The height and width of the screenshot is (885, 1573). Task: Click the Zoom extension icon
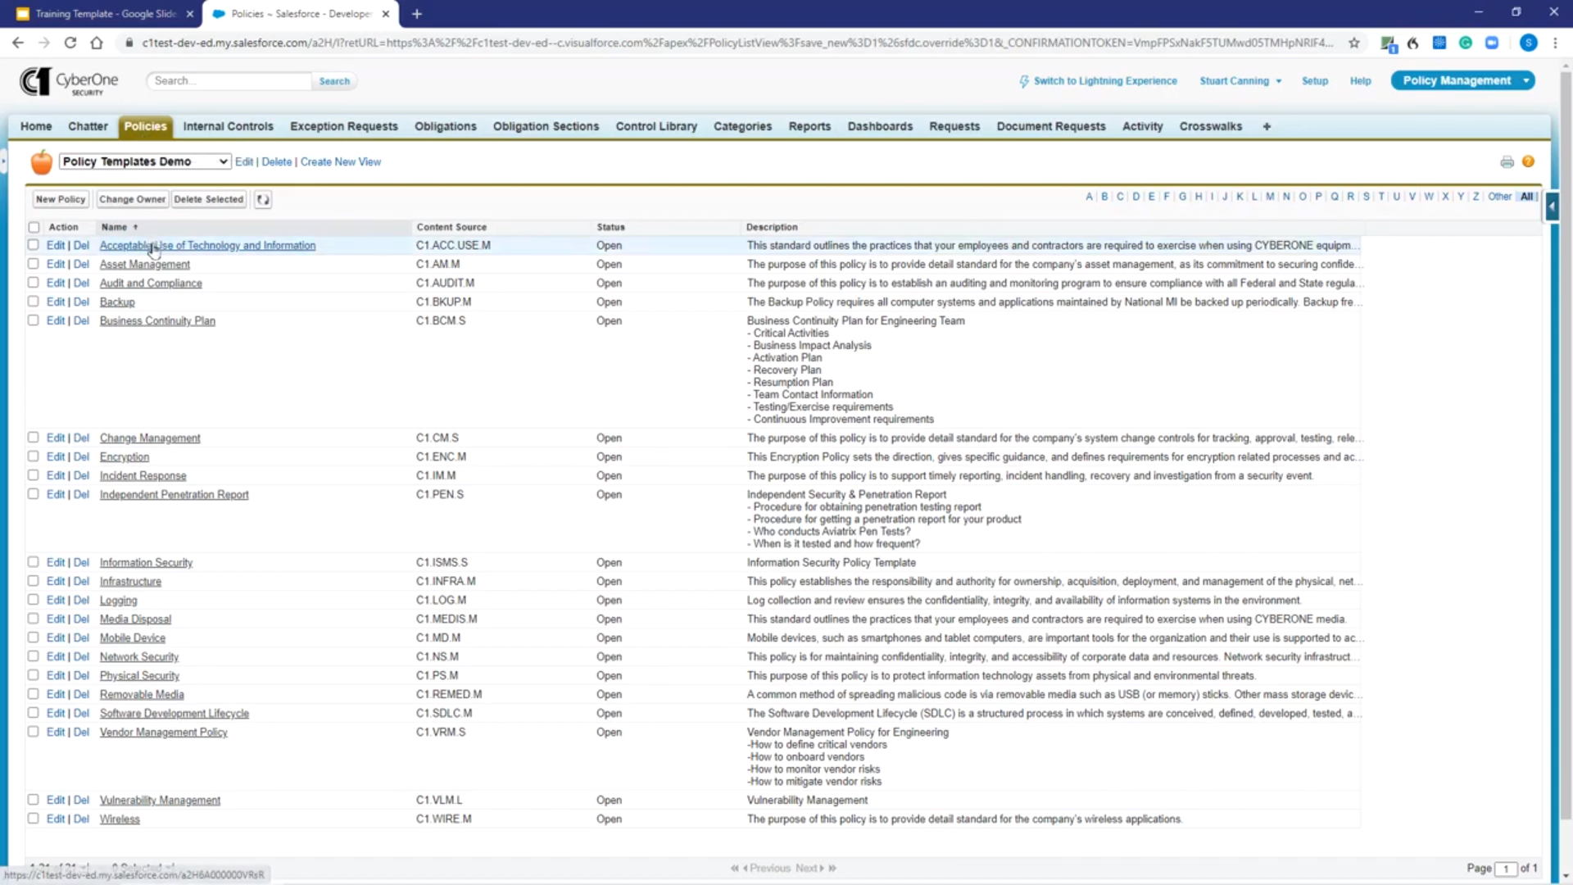[1492, 43]
